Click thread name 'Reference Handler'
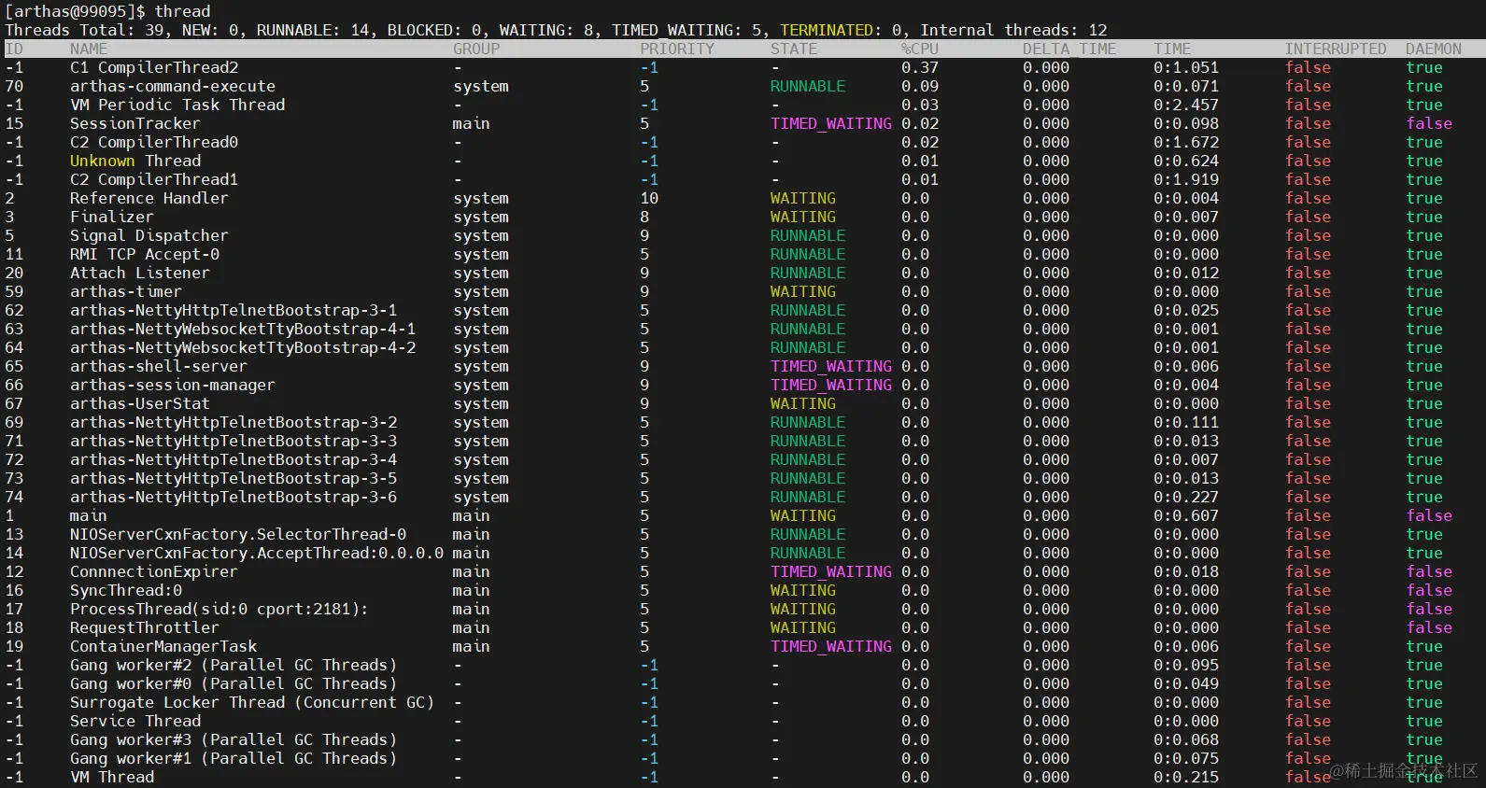 149,198
